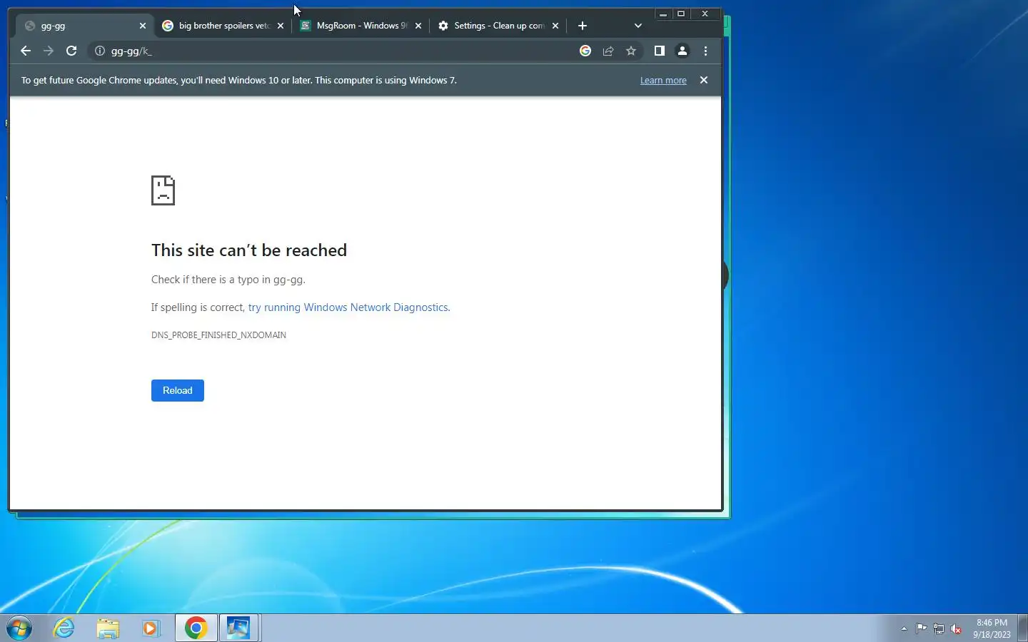Switch to the MsgRoom tab
Image resolution: width=1028 pixels, height=642 pixels.
click(x=360, y=26)
